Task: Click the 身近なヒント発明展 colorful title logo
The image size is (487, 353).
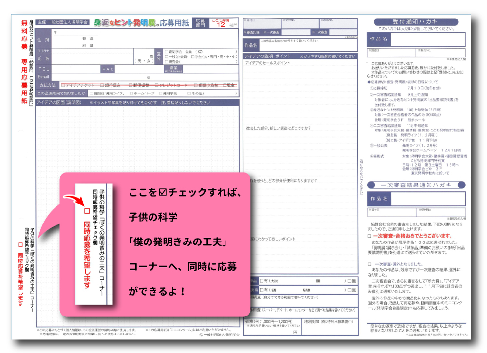Action: click(x=124, y=22)
